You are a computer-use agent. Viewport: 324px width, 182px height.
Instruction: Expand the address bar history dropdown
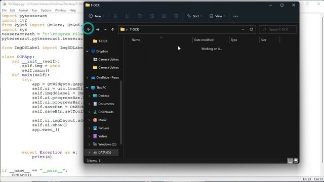243,29
